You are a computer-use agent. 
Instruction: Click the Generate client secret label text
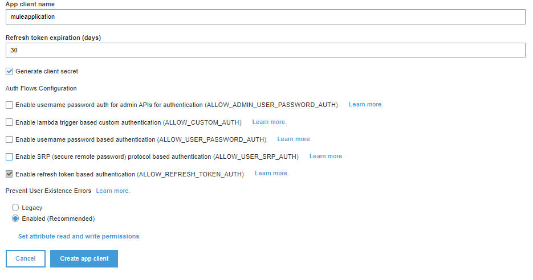pyautogui.click(x=47, y=72)
